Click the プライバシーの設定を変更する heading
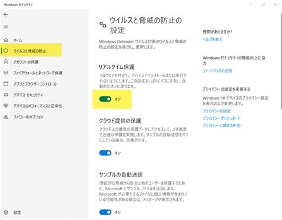The width and height of the screenshot is (282, 220). pyautogui.click(x=226, y=89)
